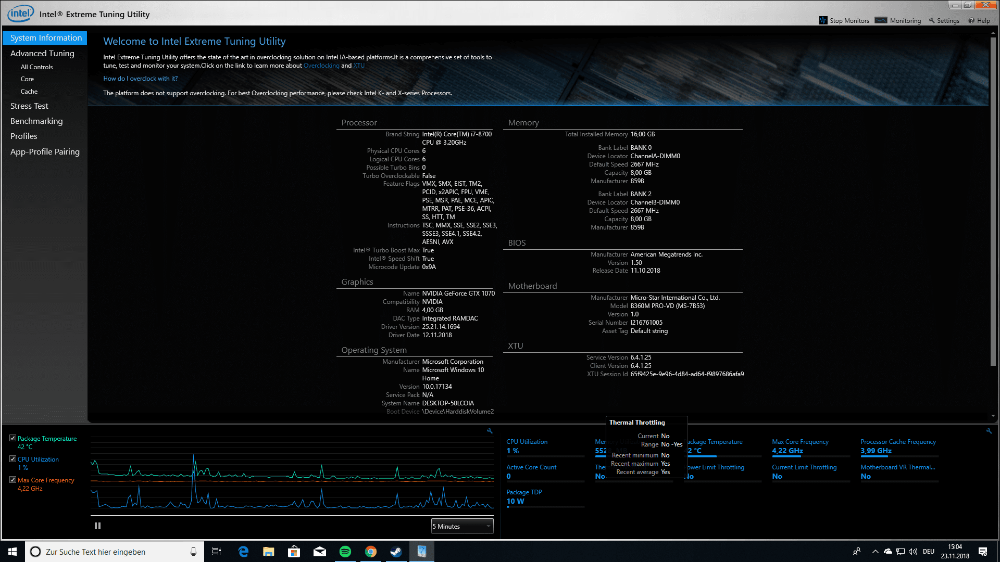
Task: Pause the monitoring graph
Action: (x=97, y=526)
